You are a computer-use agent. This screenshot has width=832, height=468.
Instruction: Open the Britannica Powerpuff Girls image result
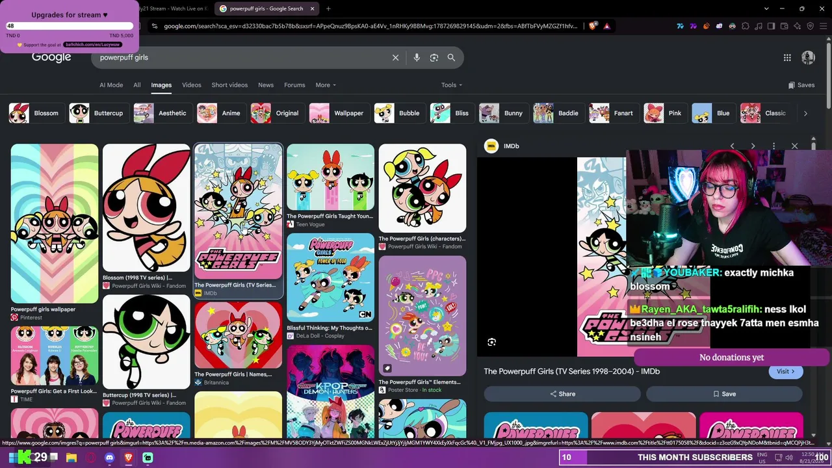(x=239, y=335)
